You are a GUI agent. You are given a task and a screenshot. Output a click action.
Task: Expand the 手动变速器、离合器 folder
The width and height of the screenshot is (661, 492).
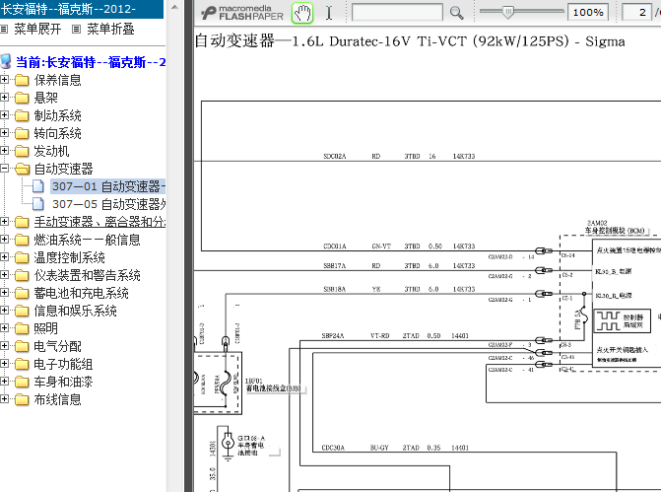4,222
